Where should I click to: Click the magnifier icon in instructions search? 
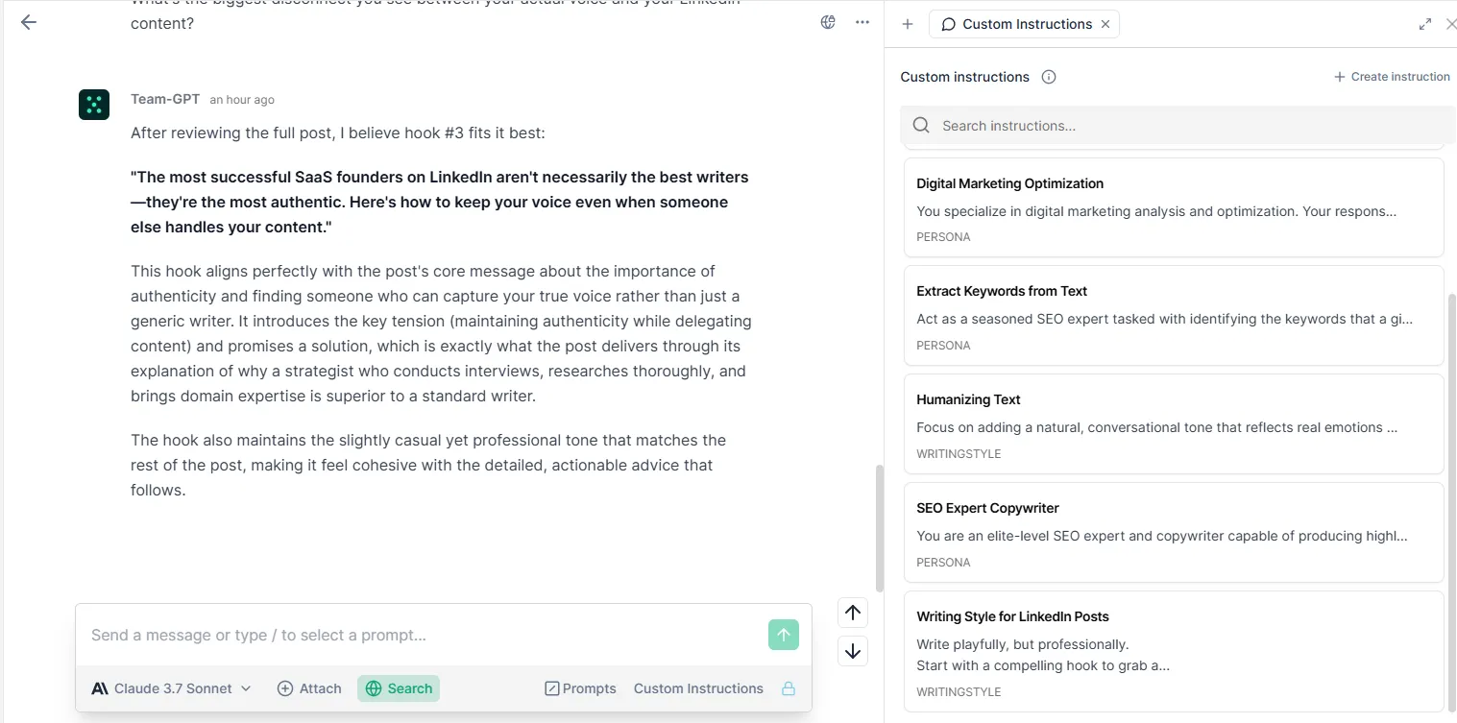(x=921, y=126)
